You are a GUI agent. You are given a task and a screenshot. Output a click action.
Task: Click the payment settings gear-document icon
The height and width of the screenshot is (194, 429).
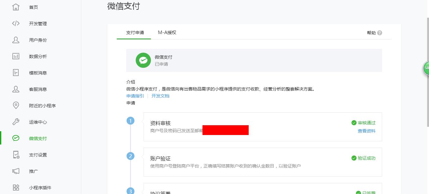click(x=16, y=155)
